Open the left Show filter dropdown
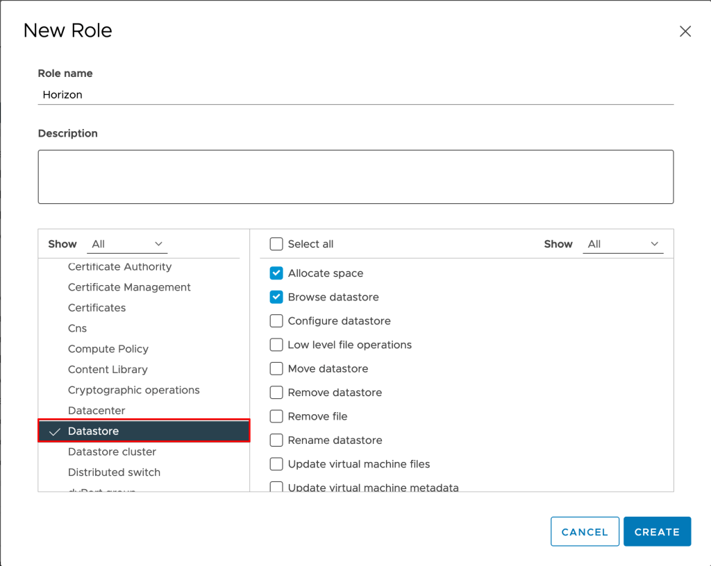 pos(128,244)
